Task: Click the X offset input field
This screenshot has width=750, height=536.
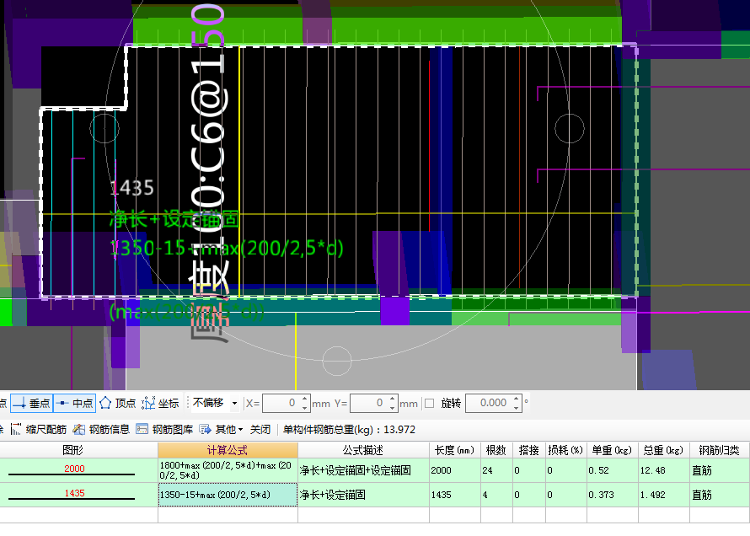Action: coord(281,403)
